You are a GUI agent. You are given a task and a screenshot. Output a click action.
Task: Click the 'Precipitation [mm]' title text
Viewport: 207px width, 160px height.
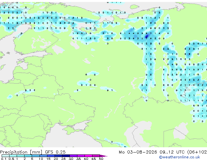pos(21,152)
